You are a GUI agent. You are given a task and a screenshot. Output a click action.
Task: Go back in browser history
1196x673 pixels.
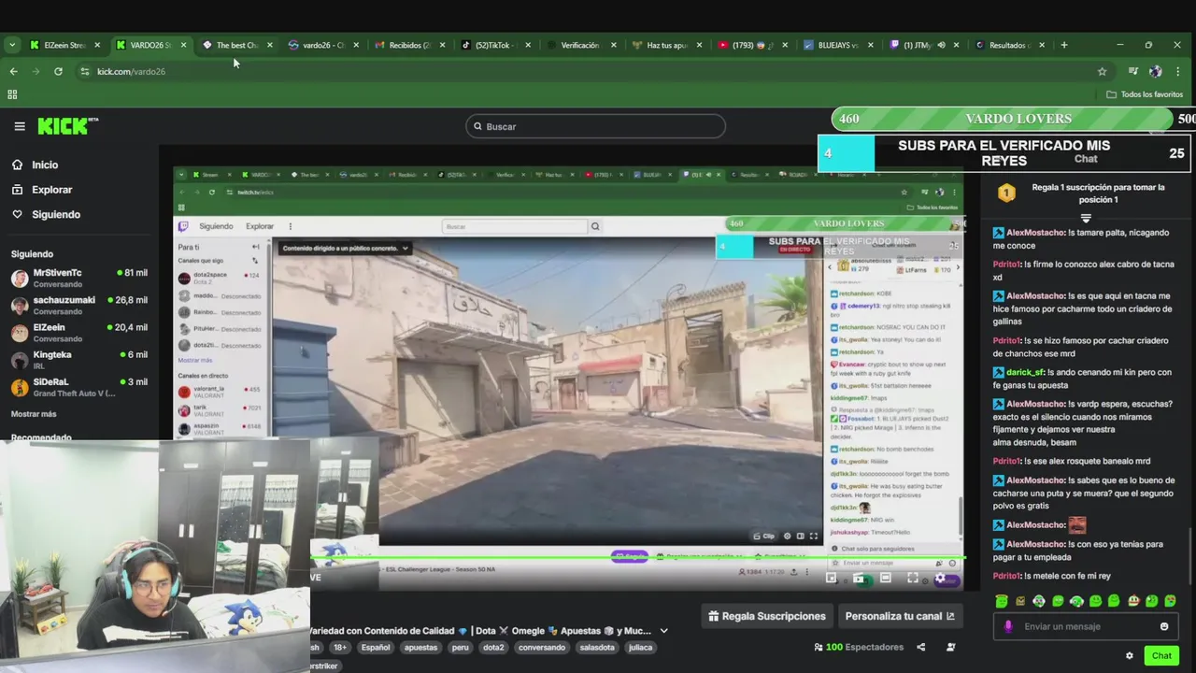coord(13,71)
